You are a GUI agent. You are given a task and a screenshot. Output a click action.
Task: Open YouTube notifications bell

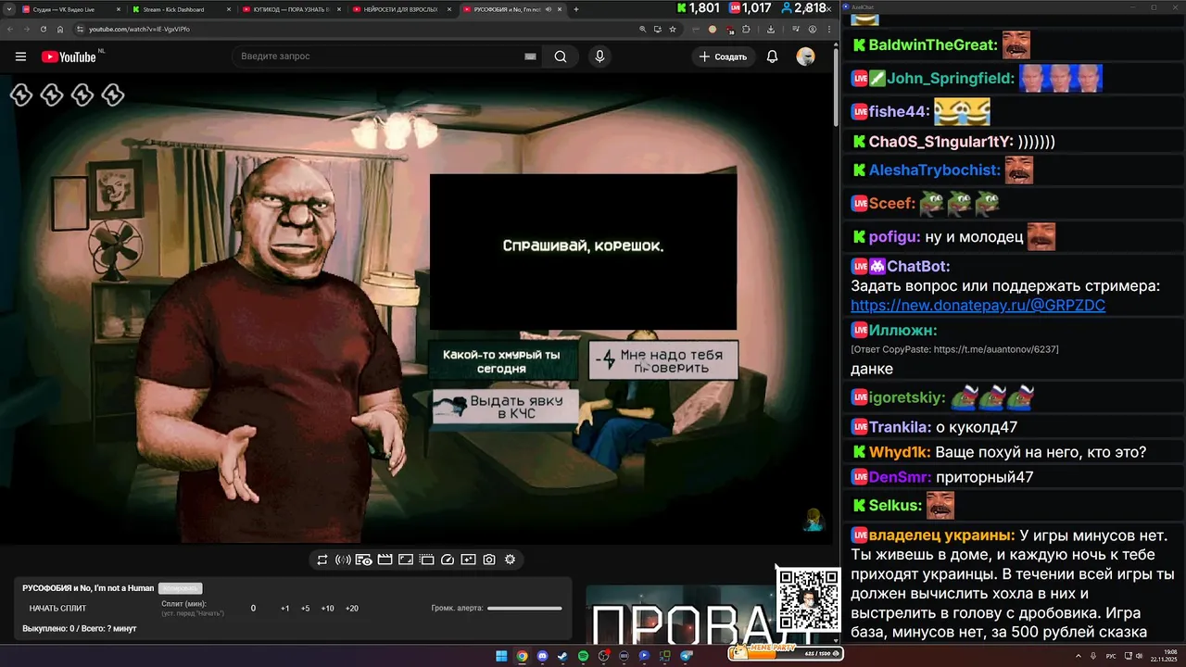pyautogui.click(x=772, y=57)
